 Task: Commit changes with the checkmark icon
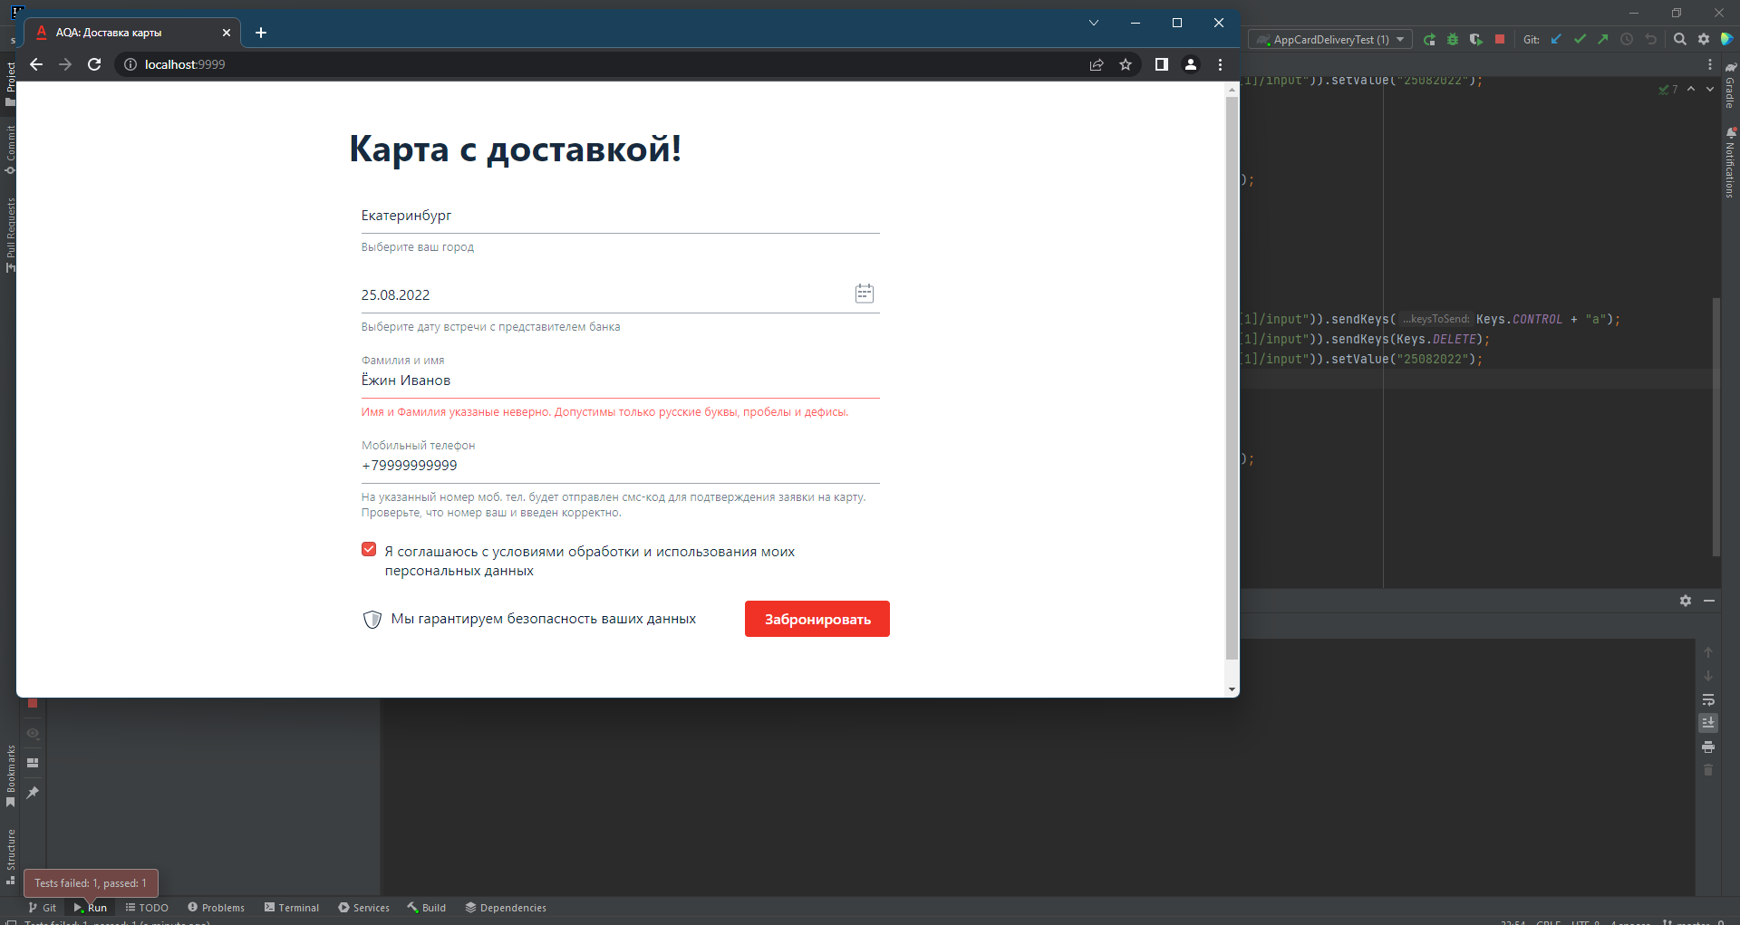click(1580, 39)
